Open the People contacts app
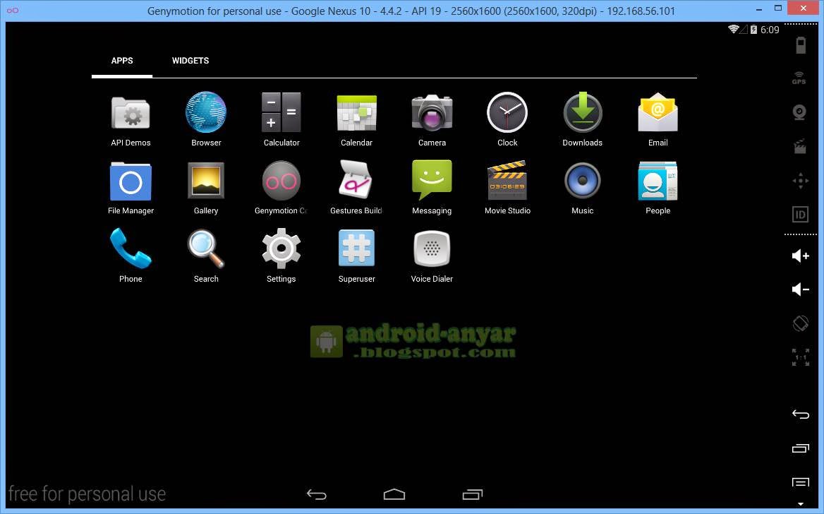 (x=658, y=187)
